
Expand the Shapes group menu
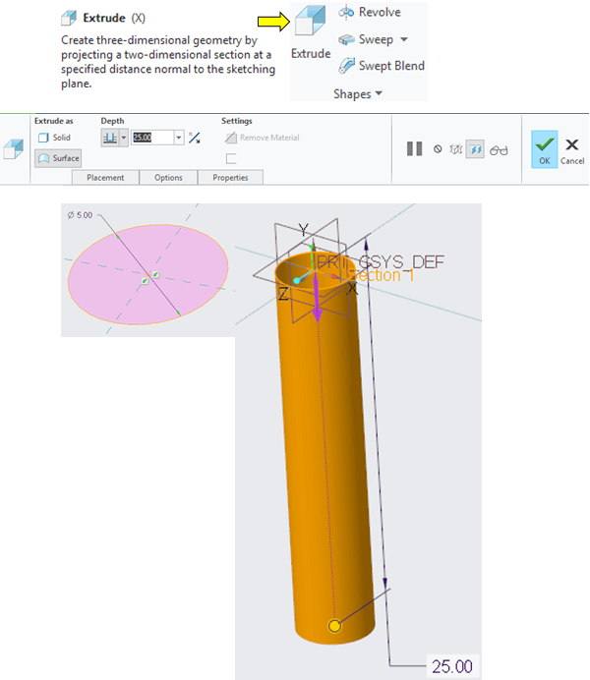(x=358, y=94)
